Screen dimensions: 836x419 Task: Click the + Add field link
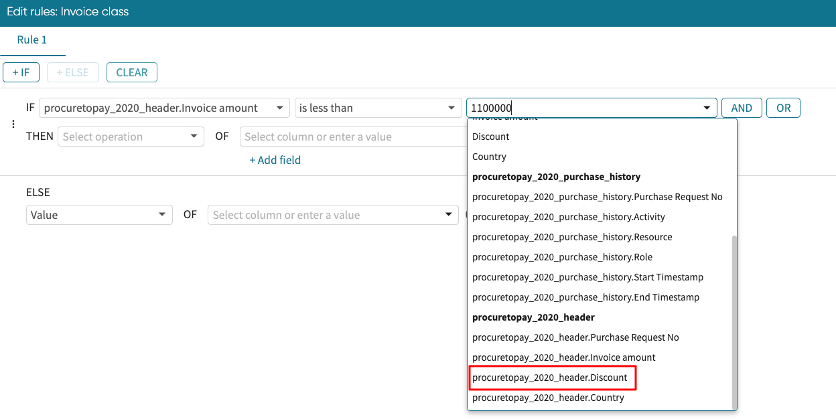point(275,160)
